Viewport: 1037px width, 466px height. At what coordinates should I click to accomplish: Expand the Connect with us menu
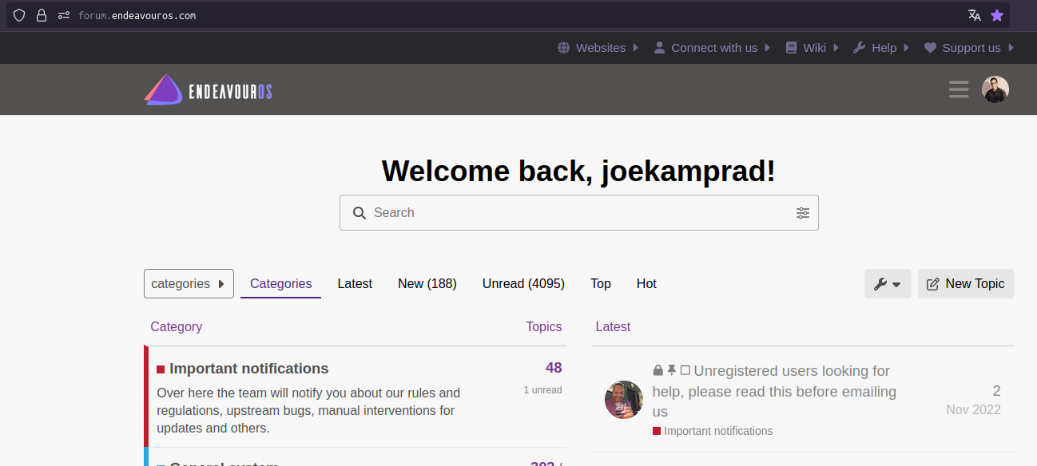[712, 48]
